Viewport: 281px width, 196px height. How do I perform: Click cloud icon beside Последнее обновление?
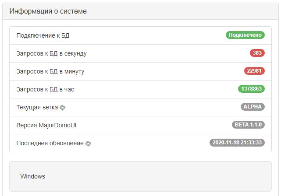[89, 143]
